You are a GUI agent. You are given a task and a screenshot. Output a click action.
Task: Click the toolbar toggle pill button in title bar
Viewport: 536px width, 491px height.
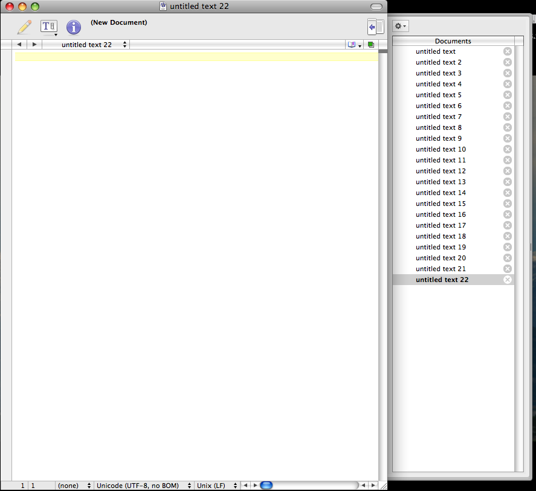pos(376,7)
